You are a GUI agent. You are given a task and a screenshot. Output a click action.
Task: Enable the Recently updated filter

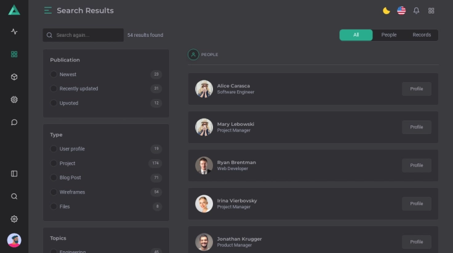click(54, 88)
